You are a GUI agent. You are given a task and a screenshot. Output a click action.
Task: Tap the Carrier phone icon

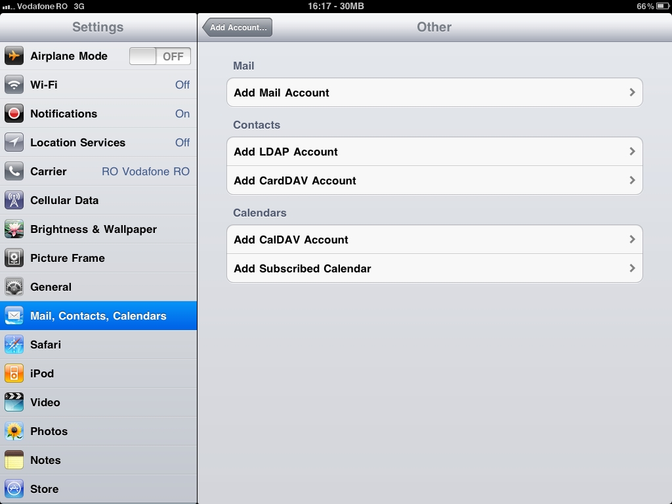(x=14, y=171)
